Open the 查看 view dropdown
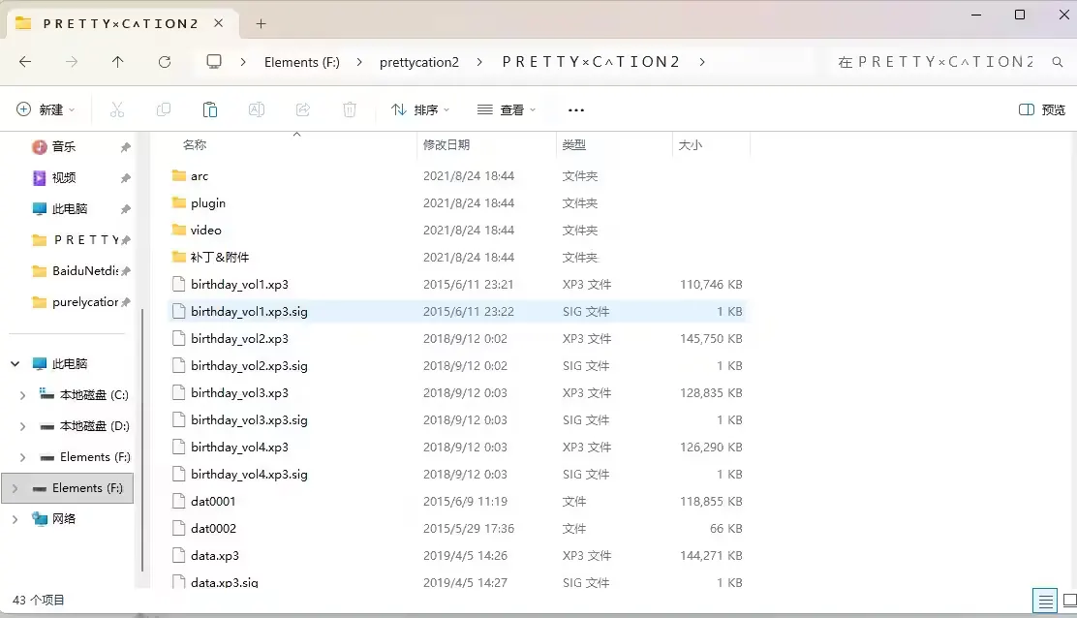Image resolution: width=1077 pixels, height=618 pixels. tap(507, 109)
